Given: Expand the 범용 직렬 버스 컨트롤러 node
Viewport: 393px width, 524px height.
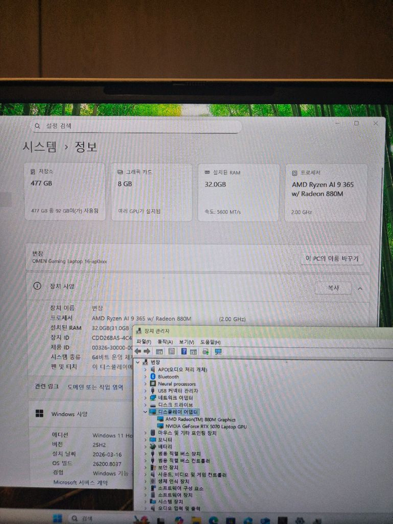Looking at the screenshot, I should [x=145, y=461].
